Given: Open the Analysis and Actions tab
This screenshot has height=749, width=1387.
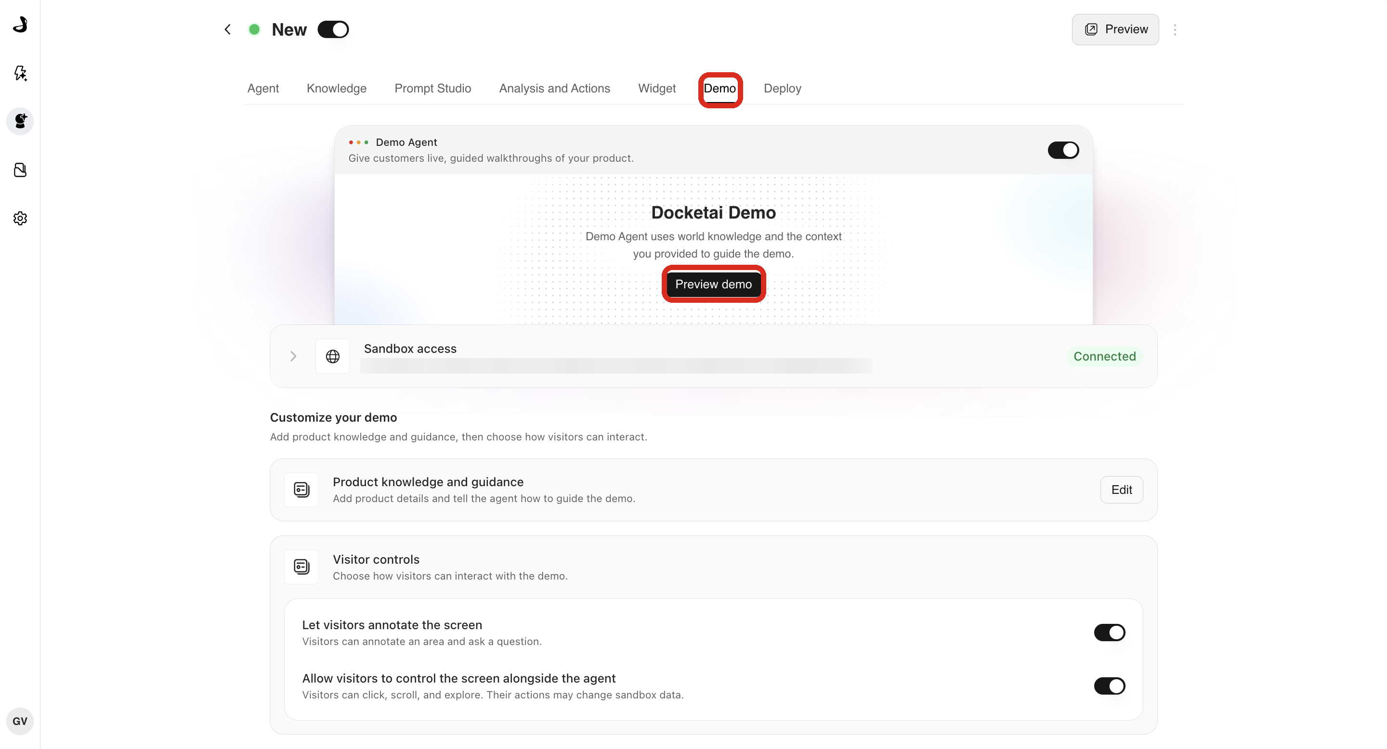Looking at the screenshot, I should 555,88.
